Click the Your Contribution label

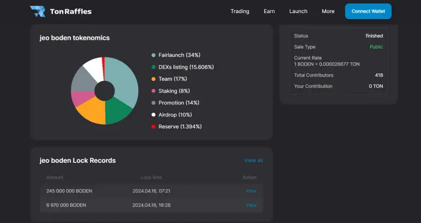click(313, 86)
